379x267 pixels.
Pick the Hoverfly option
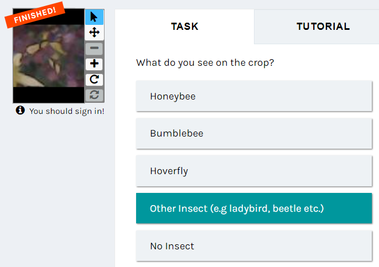(254, 171)
